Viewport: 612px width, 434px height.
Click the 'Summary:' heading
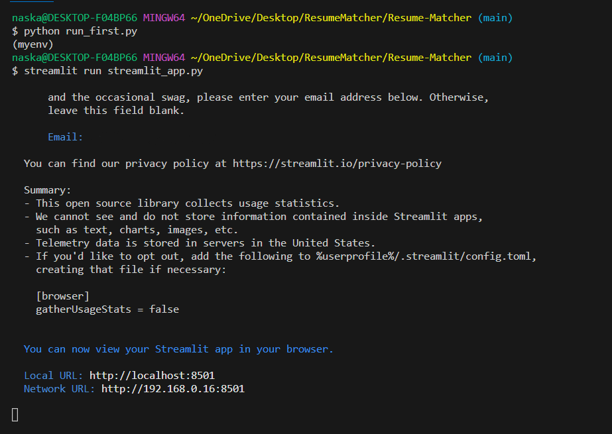pyautogui.click(x=48, y=190)
